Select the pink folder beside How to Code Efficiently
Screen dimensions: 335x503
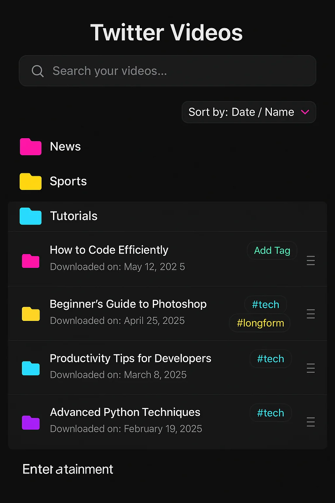click(30, 261)
